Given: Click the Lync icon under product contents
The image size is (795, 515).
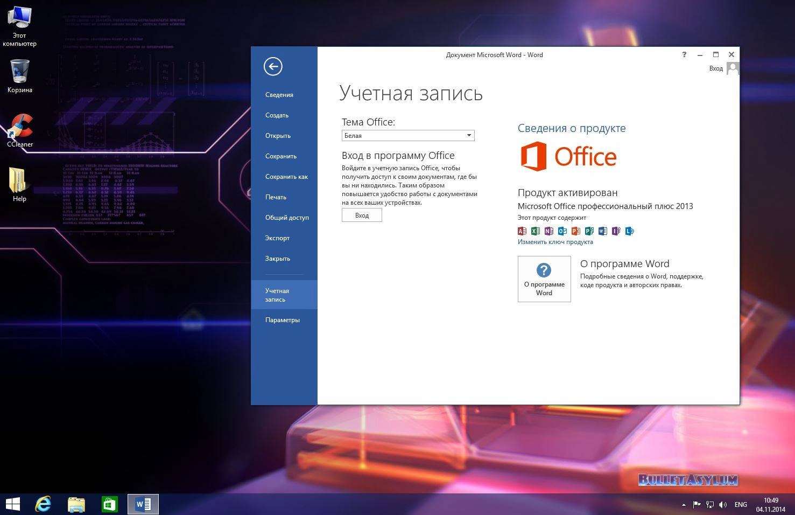Looking at the screenshot, I should click(x=630, y=231).
